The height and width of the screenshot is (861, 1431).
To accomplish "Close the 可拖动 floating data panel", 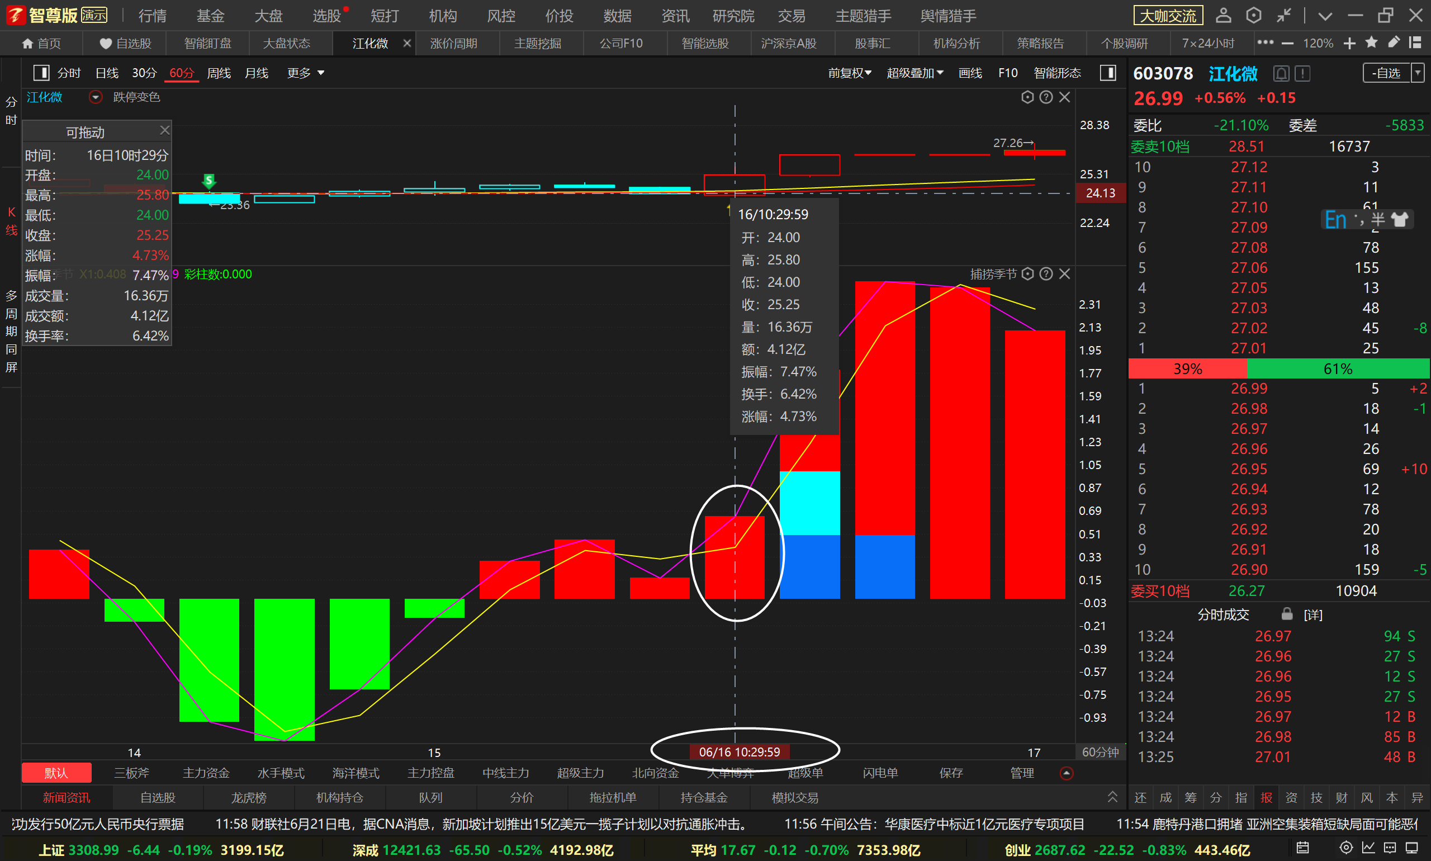I will click(x=165, y=130).
